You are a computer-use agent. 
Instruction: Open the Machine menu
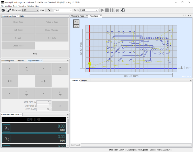(x=8, y=6)
